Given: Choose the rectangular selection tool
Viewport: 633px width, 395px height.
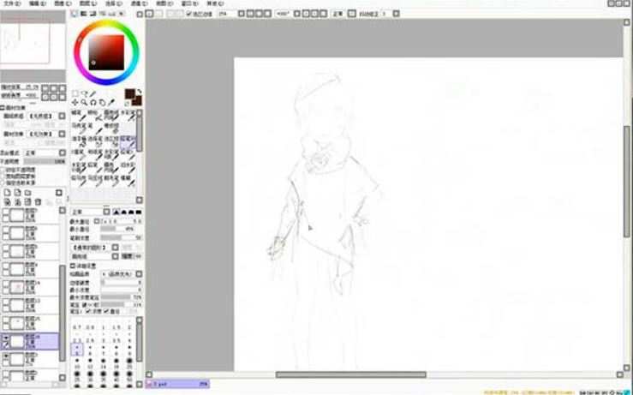Looking at the screenshot, I should (x=75, y=93).
